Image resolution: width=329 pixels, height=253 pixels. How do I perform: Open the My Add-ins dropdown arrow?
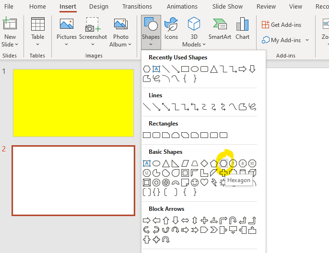307,40
